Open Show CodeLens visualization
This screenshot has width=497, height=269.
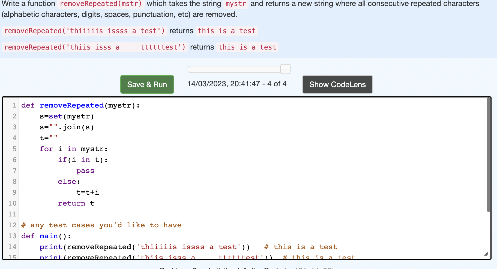tap(337, 84)
